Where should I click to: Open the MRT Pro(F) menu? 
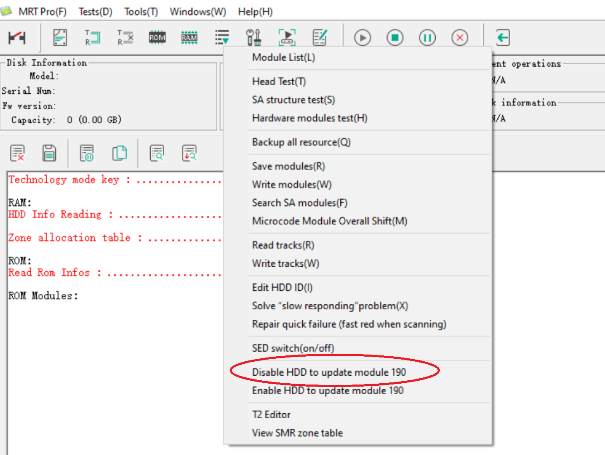(43, 12)
